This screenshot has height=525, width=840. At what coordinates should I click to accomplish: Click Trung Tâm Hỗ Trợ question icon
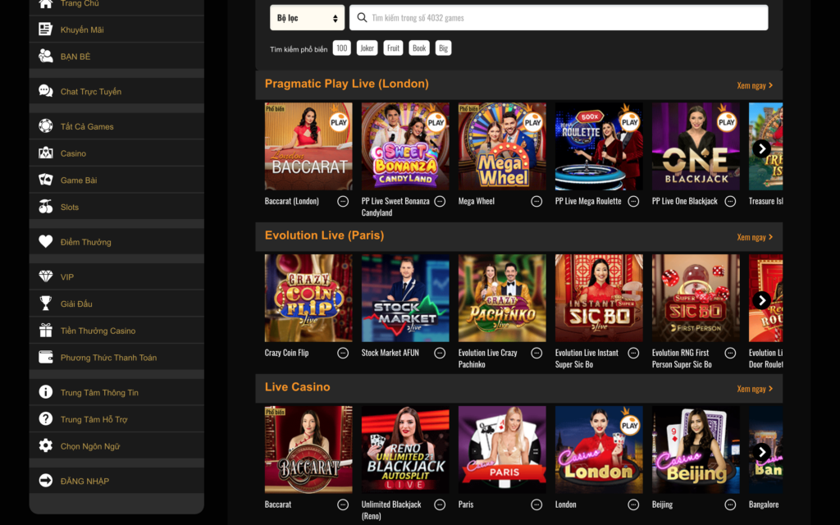point(46,419)
